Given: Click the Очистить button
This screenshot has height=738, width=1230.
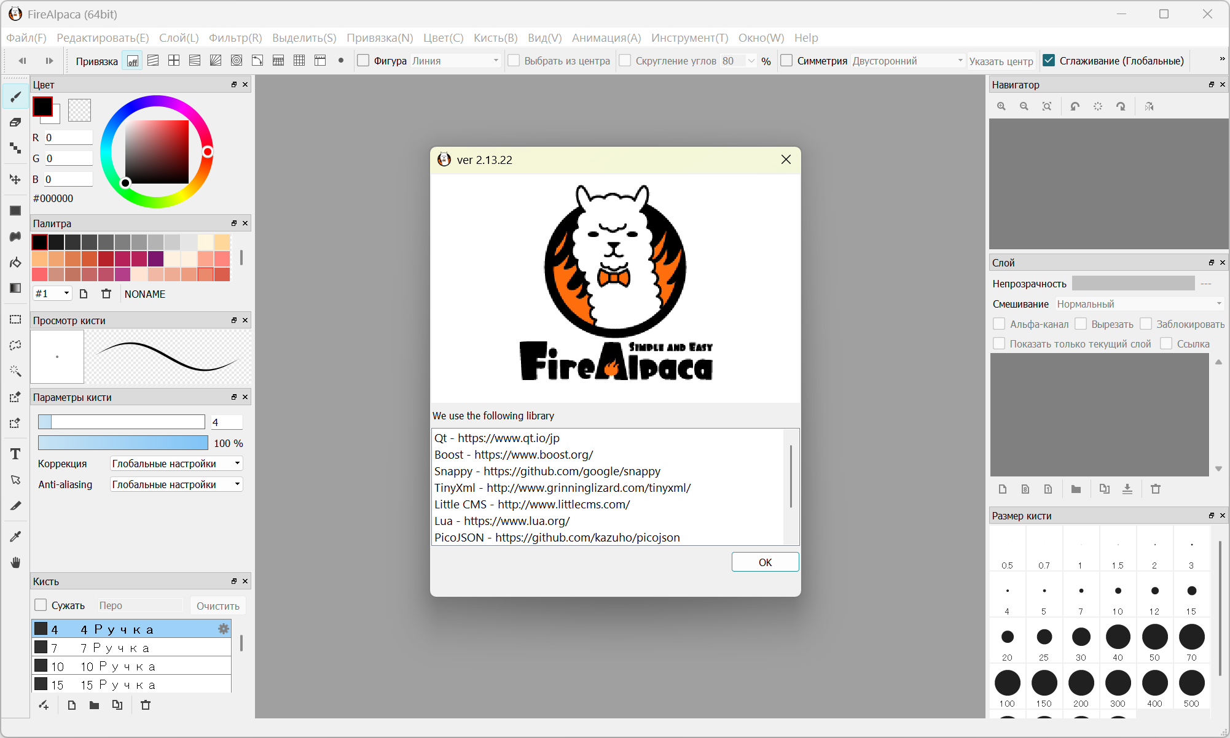Looking at the screenshot, I should [x=217, y=605].
